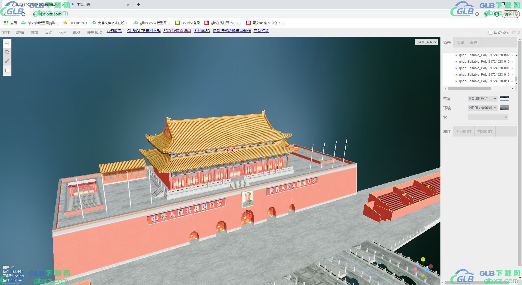Select qhdp-Editable_Poly-21724628-011 in the outliner
This screenshot has height=285, width=522.
tap(479, 81)
